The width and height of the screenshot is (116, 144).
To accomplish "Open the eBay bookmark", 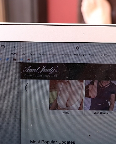I will coord(24,54).
